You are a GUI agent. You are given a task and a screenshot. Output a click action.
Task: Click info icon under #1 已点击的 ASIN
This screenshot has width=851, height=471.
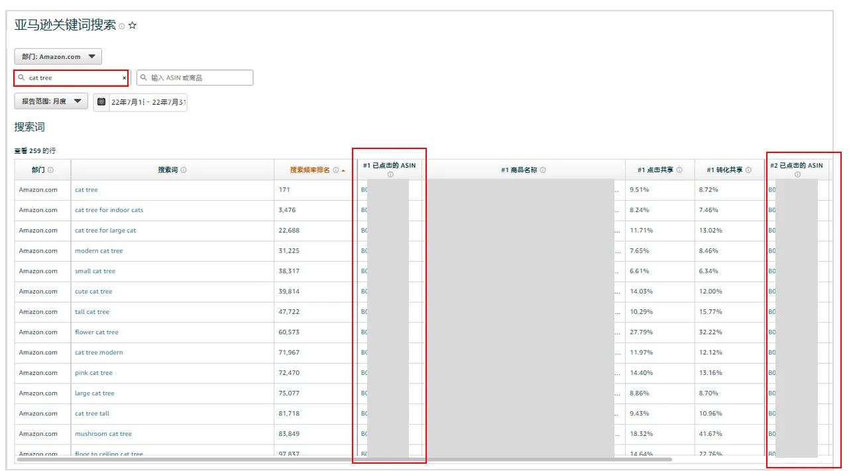390,175
